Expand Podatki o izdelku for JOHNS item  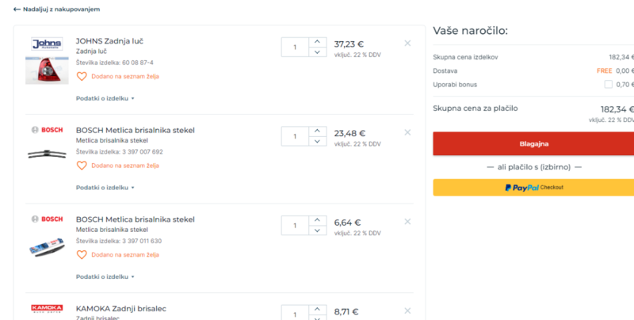(105, 98)
